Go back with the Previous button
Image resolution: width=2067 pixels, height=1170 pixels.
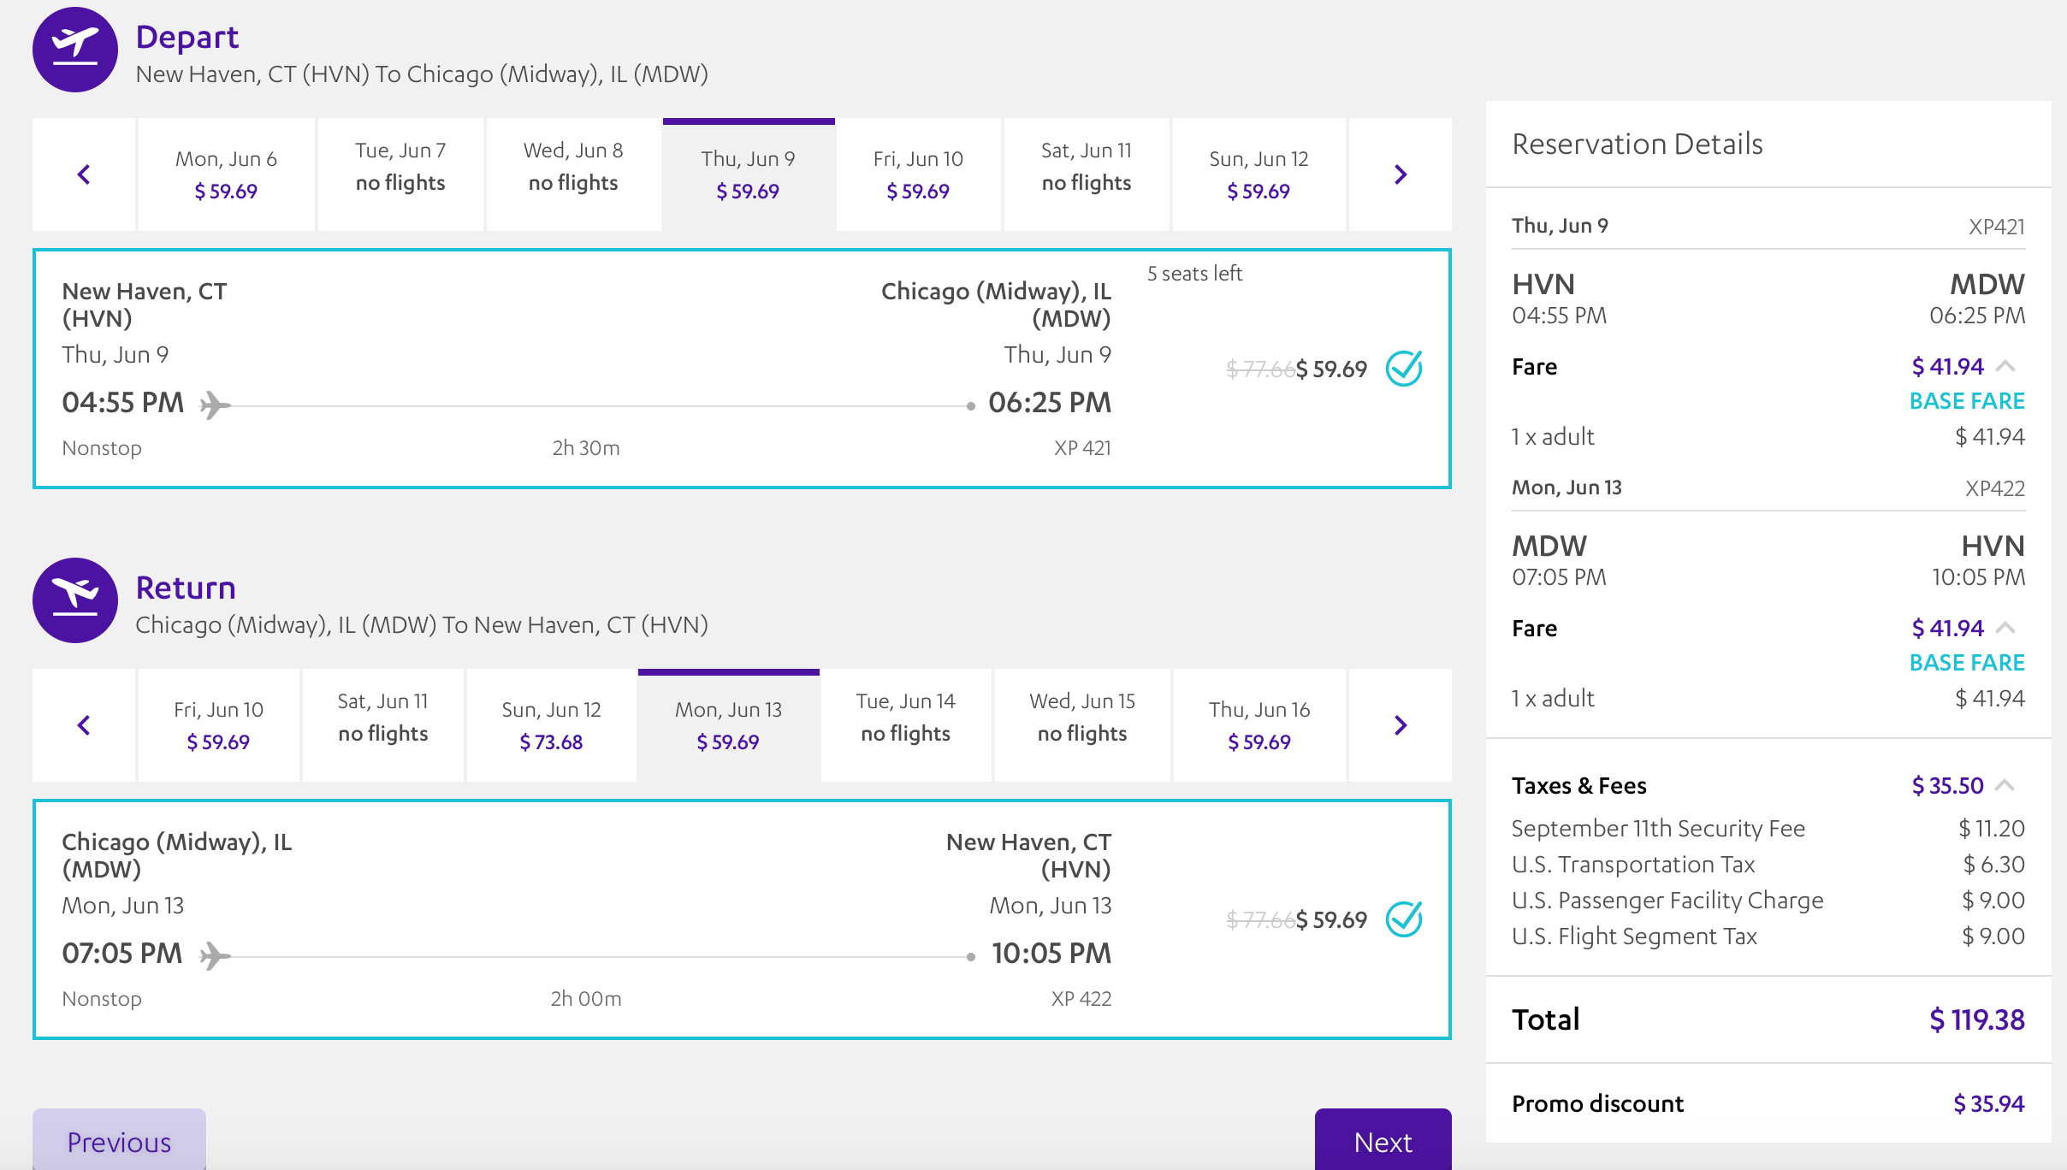119,1141
